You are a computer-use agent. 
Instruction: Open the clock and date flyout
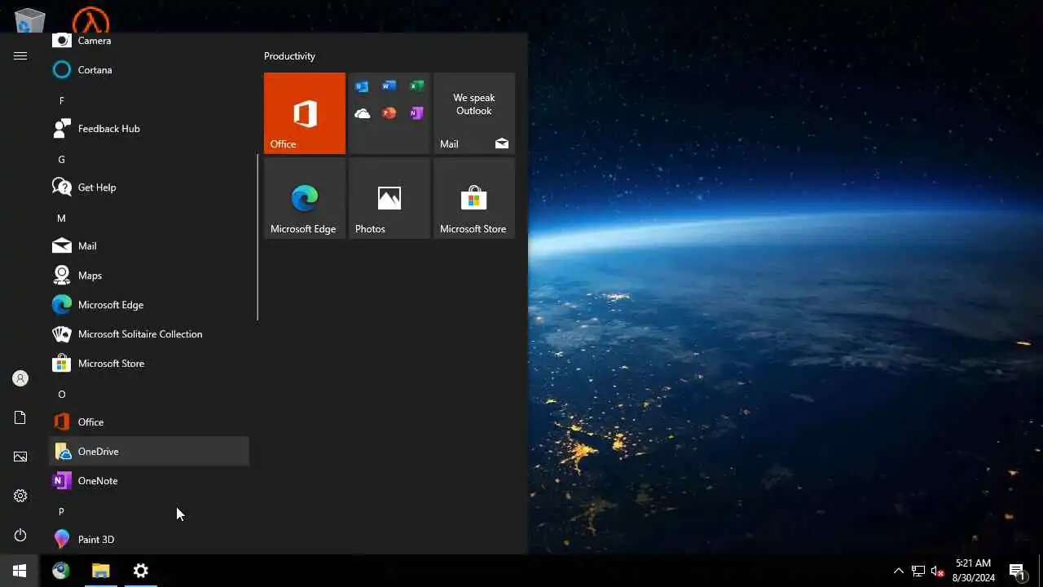pyautogui.click(x=974, y=571)
